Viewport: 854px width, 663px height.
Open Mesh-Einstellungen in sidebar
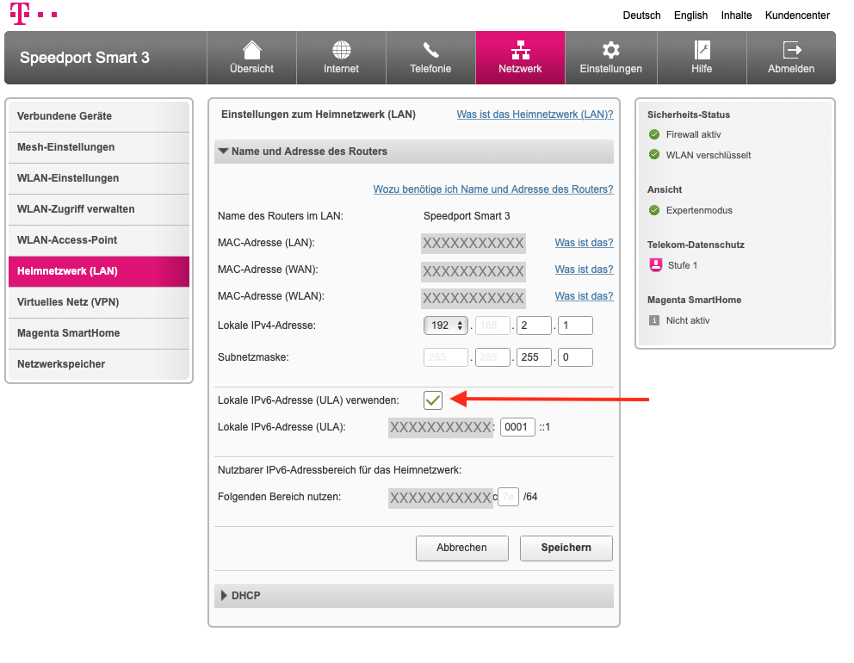pyautogui.click(x=99, y=147)
